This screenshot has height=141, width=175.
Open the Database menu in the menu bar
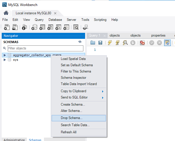tap(55, 20)
